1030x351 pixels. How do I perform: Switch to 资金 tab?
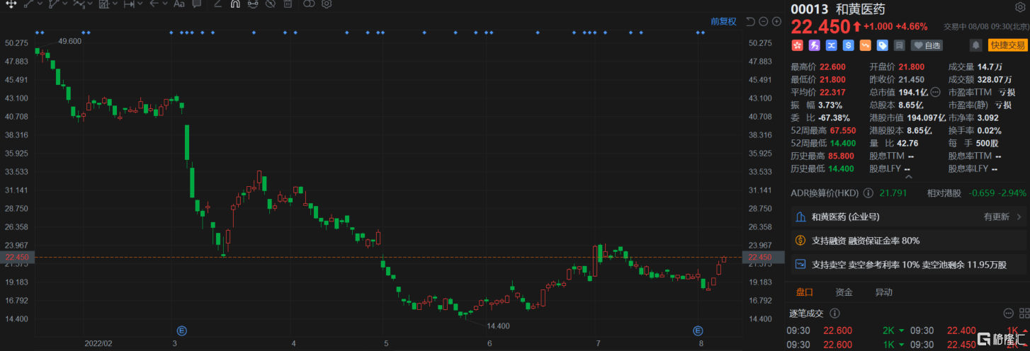[x=844, y=292]
